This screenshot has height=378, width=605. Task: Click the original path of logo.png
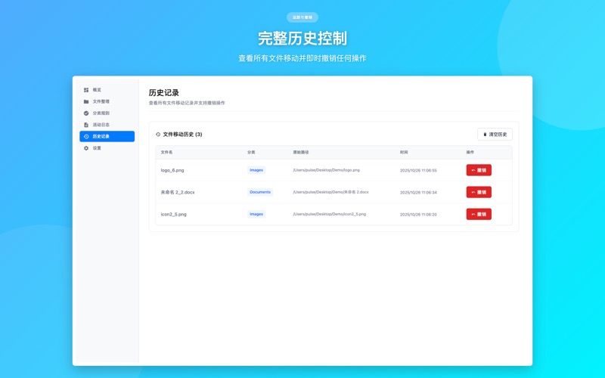coord(326,170)
